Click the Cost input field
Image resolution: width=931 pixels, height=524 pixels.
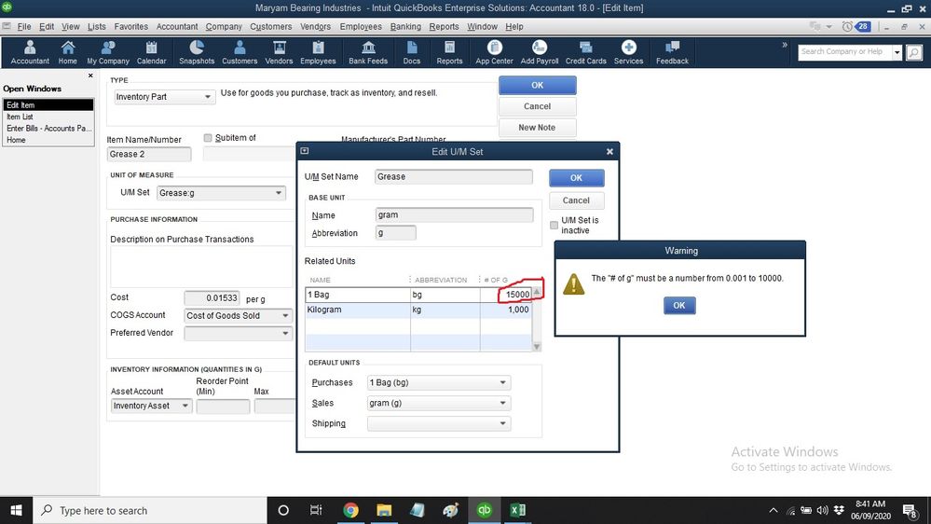click(212, 297)
